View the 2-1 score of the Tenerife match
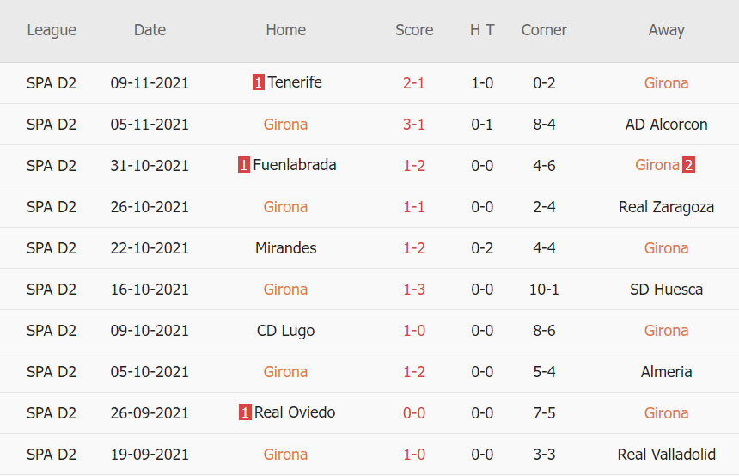 click(414, 82)
